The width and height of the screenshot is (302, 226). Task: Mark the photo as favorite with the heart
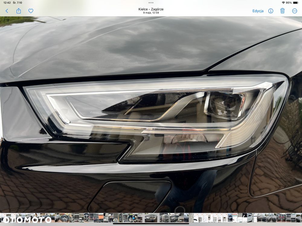click(31, 11)
